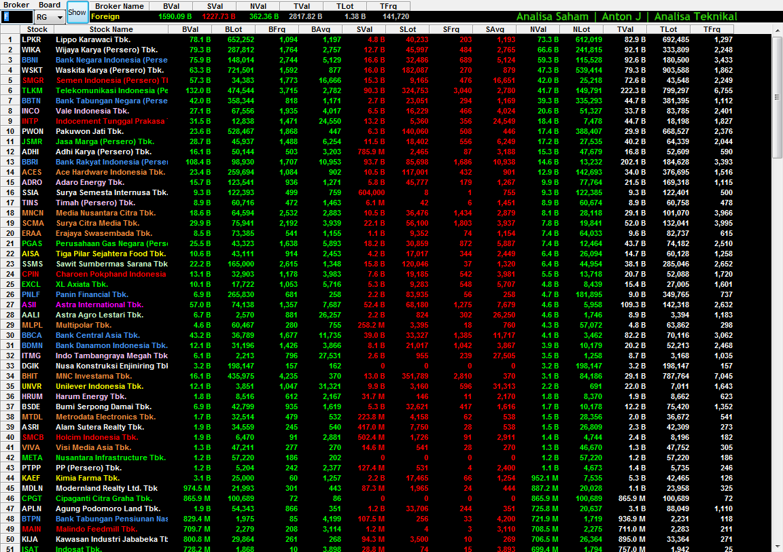This screenshot has height=552, width=783.
Task: Click the Foreign broker name cell
Action: coord(120,16)
